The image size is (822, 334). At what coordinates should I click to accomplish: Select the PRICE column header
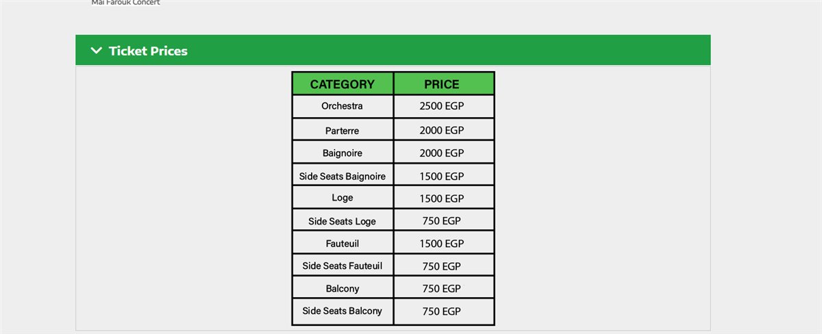pyautogui.click(x=442, y=84)
